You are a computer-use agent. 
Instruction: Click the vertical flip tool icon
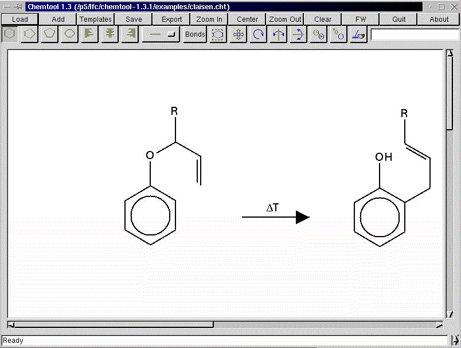click(299, 34)
